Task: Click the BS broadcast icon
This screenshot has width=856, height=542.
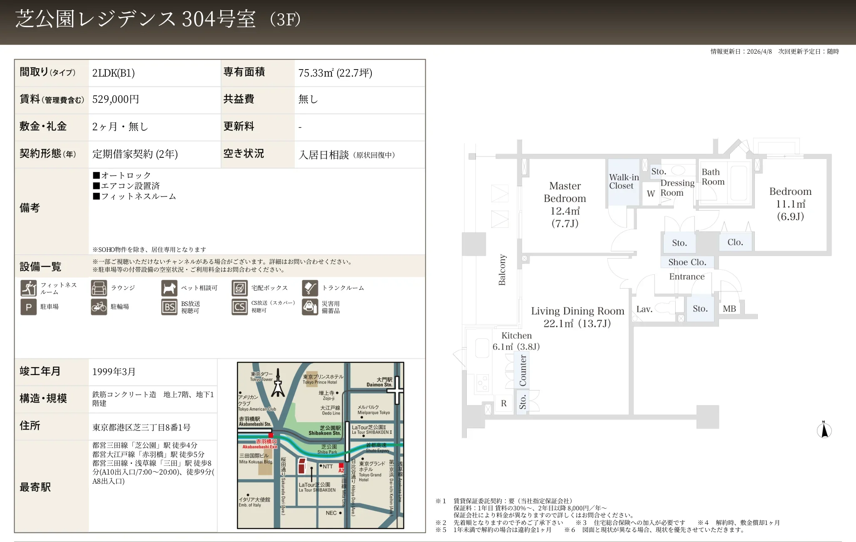Action: 169,307
